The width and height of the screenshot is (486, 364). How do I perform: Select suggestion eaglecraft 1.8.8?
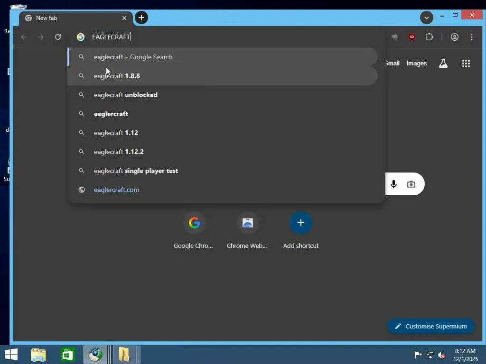tap(223, 76)
